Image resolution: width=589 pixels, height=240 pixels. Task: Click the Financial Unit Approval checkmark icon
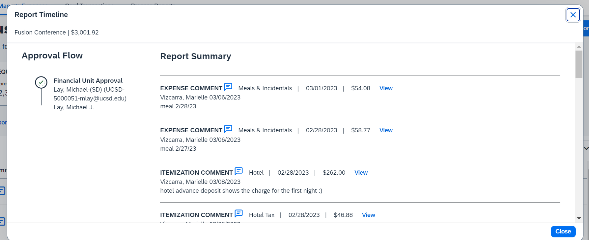(41, 82)
